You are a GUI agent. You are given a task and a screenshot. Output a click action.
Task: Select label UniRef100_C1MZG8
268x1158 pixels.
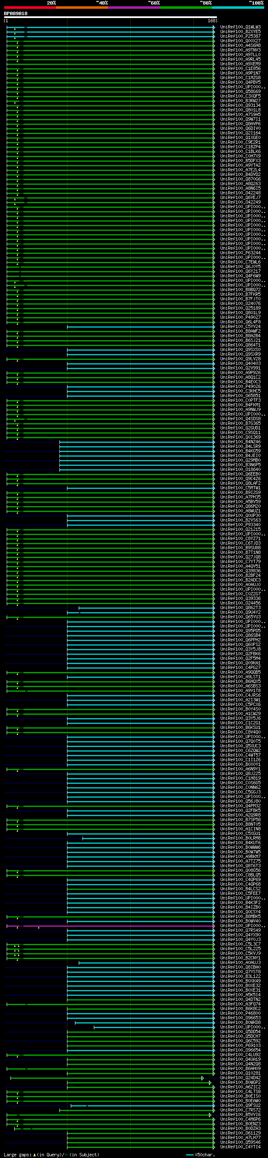[x=240, y=78]
